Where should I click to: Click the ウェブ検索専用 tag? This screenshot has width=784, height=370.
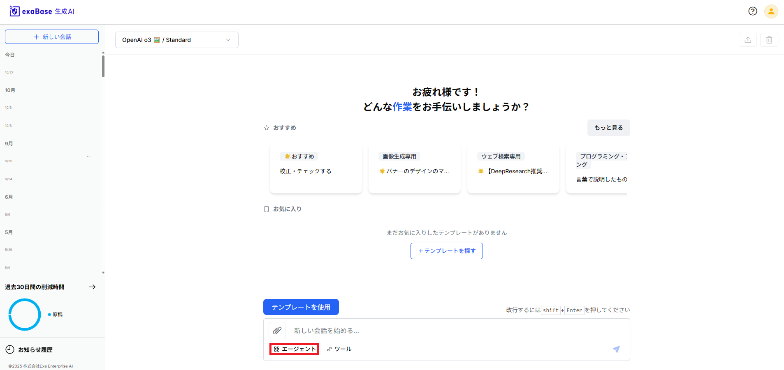pyautogui.click(x=501, y=156)
